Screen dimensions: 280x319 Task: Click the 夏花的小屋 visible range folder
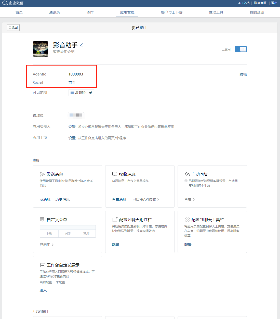81,93
